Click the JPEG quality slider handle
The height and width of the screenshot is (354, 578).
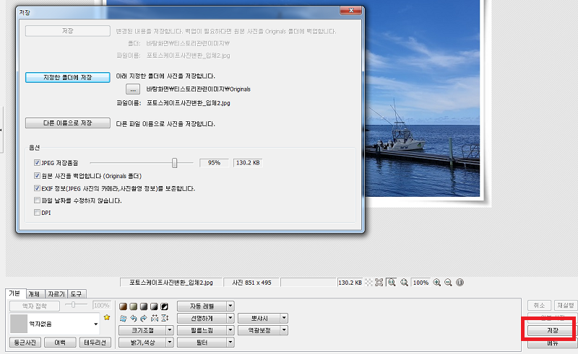(174, 163)
